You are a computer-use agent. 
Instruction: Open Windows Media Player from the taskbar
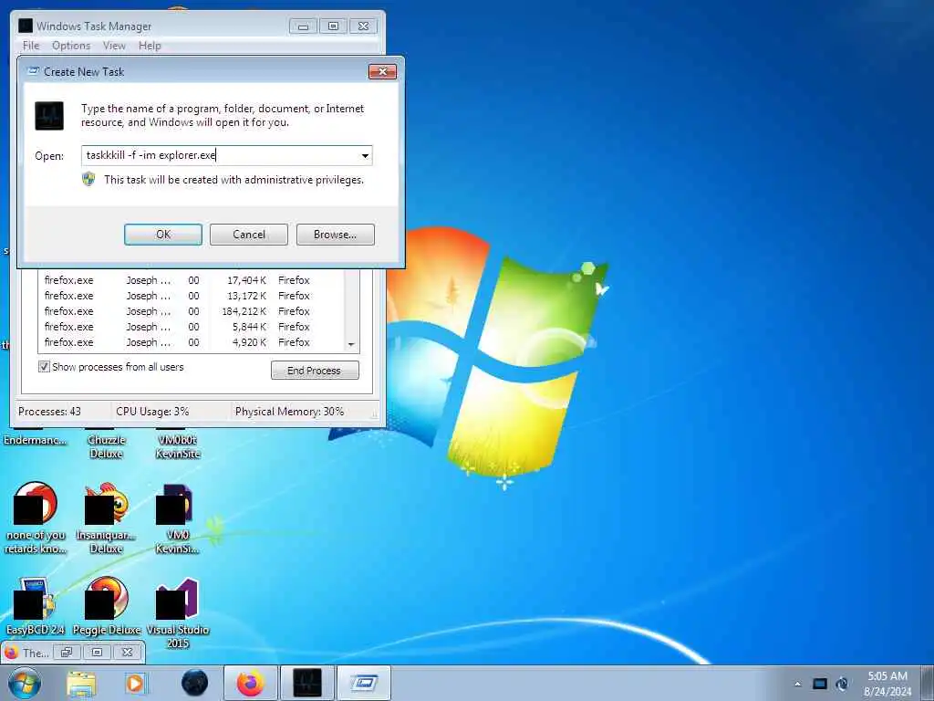[135, 684]
